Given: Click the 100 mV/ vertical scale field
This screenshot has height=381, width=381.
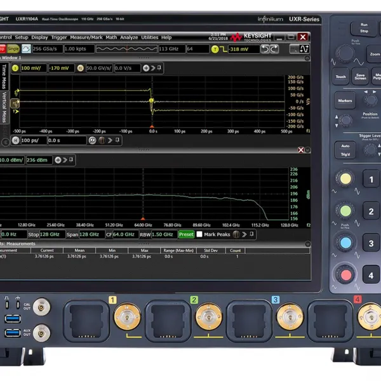Looking at the screenshot, I should (x=34, y=68).
